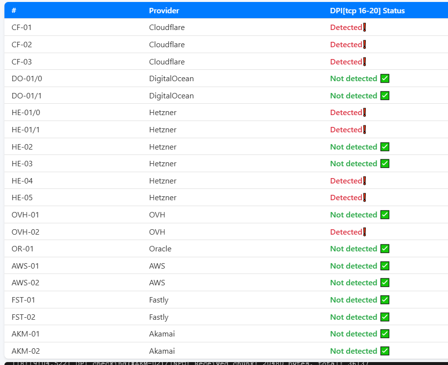Select the AKM-02 identifier cell
The width and height of the screenshot is (448, 365).
point(26,351)
